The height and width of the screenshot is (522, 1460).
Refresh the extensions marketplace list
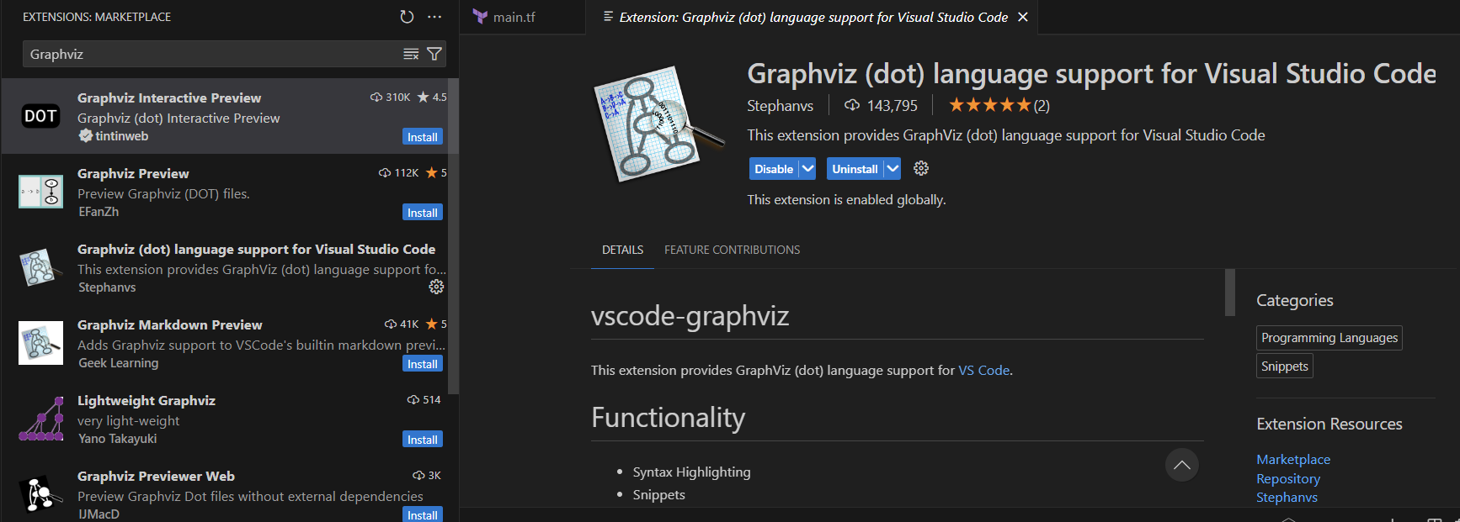coord(407,17)
